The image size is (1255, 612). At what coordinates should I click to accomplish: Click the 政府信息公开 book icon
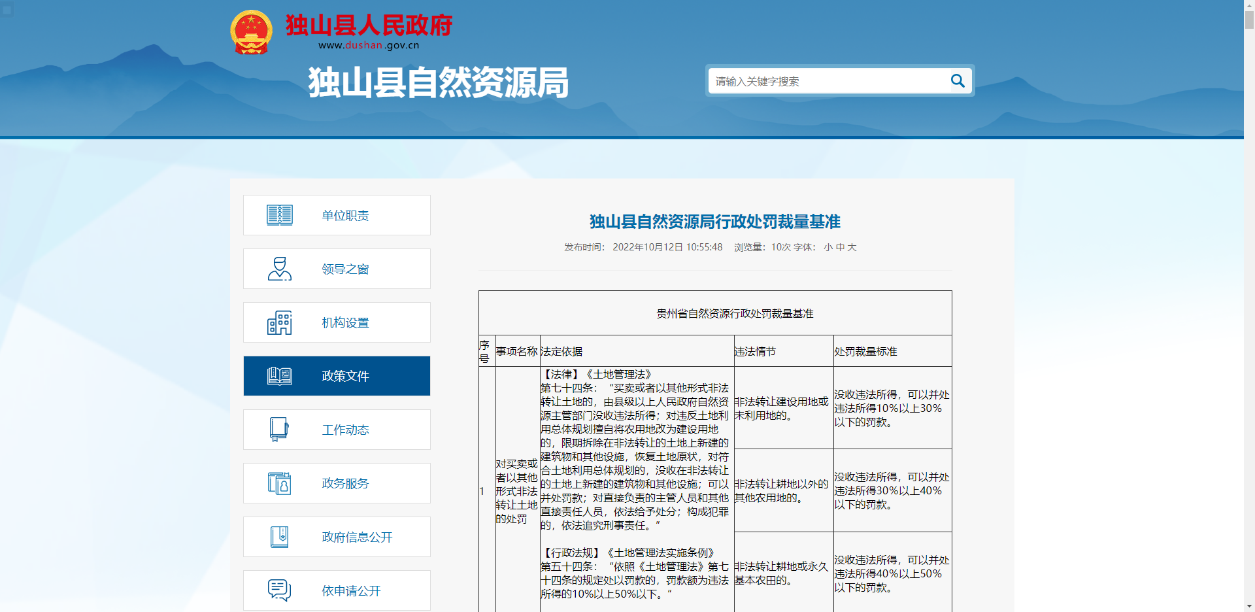point(280,537)
